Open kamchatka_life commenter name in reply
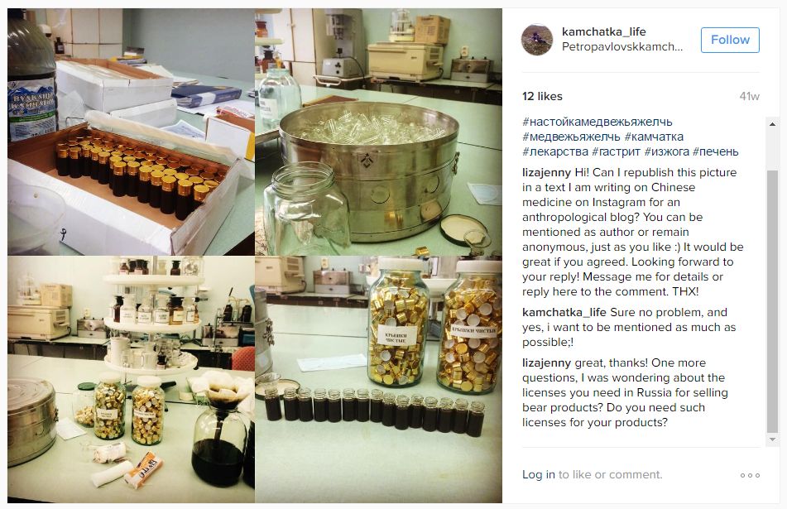787x509 pixels. [564, 312]
